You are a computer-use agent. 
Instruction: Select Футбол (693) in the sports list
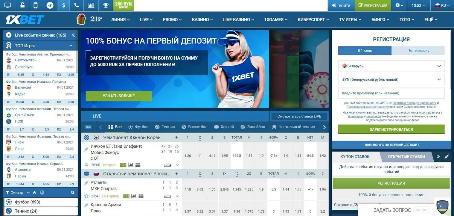[40, 202]
